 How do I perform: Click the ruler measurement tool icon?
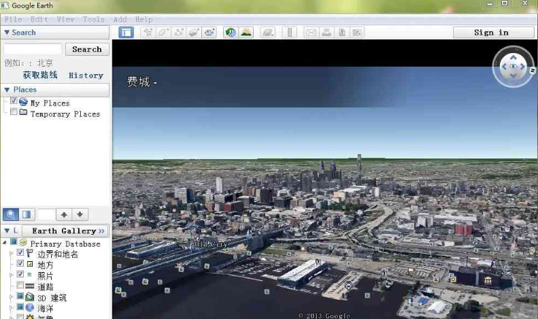pos(290,32)
